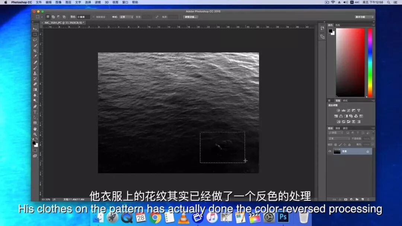402x226 pixels.
Task: Add a Black & White adjustment
Action: pos(346,116)
